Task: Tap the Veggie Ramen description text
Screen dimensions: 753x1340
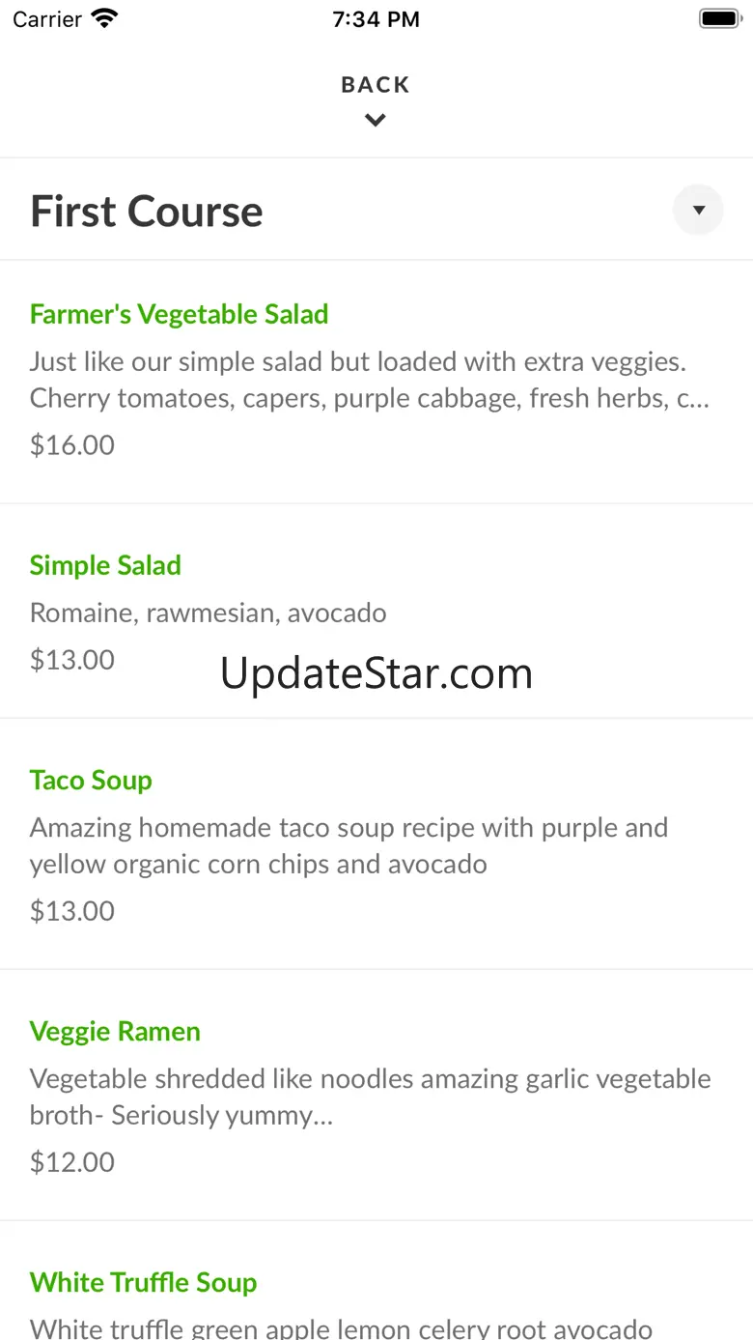Action: point(370,1097)
